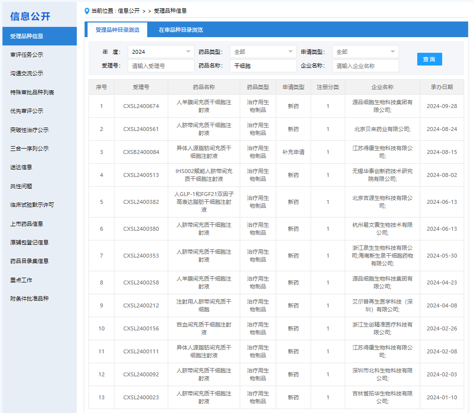Expand the 药品类型 dropdown

[x=263, y=52]
